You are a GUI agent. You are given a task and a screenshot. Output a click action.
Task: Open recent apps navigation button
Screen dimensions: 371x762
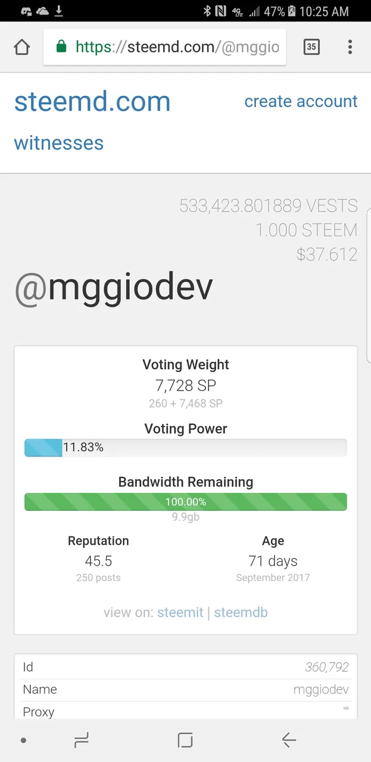(x=81, y=740)
